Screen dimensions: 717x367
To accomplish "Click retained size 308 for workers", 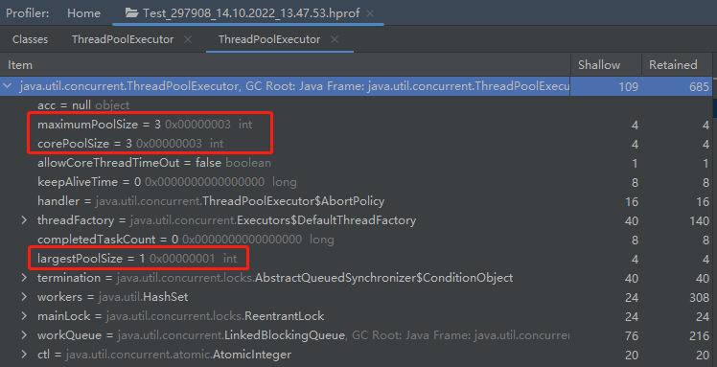I will pos(699,298).
